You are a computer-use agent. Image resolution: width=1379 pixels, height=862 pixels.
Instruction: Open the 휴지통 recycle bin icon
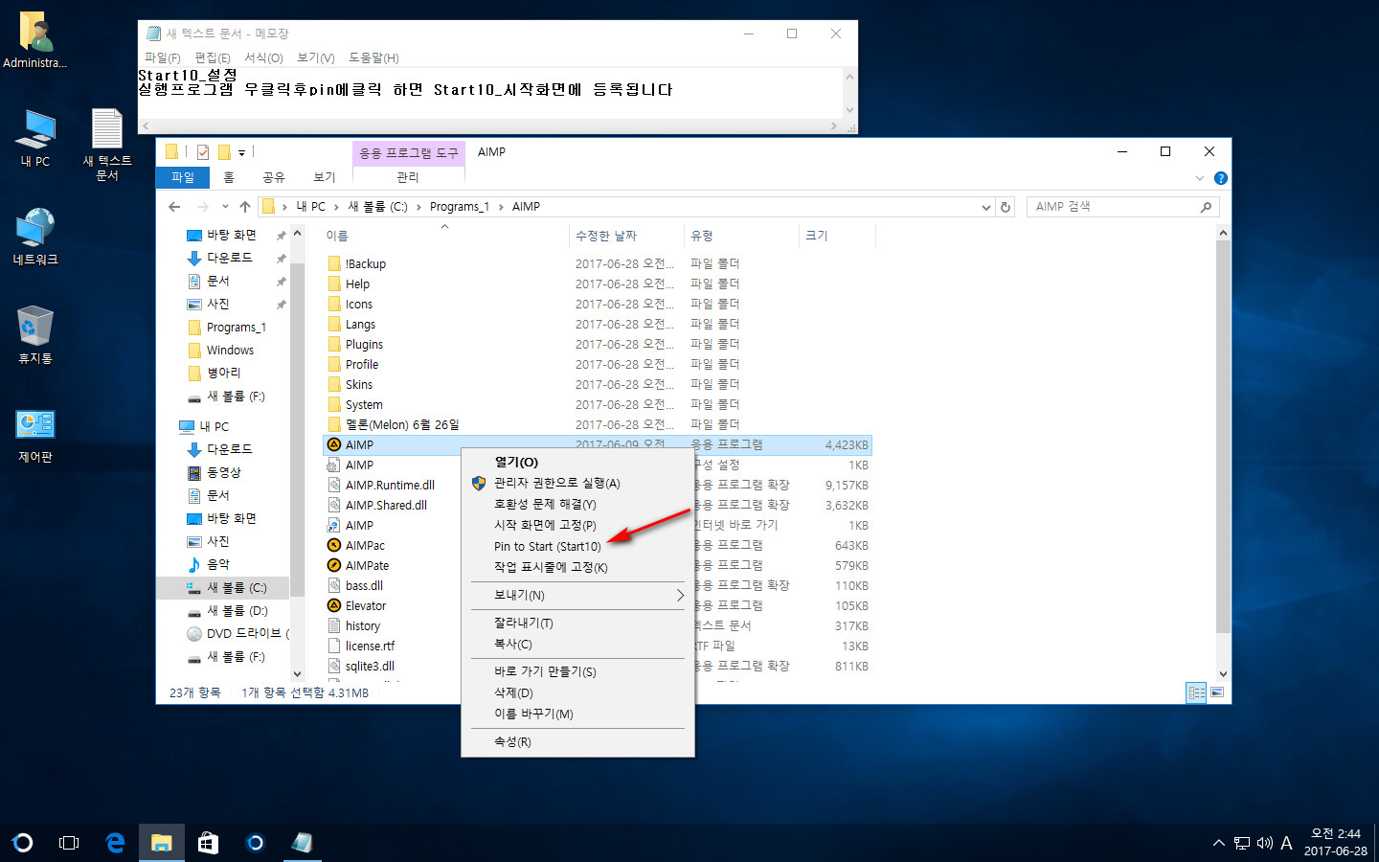point(35,335)
